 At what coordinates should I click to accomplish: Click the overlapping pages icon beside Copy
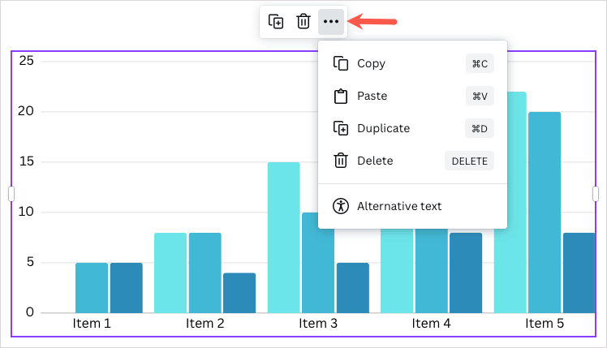point(341,63)
